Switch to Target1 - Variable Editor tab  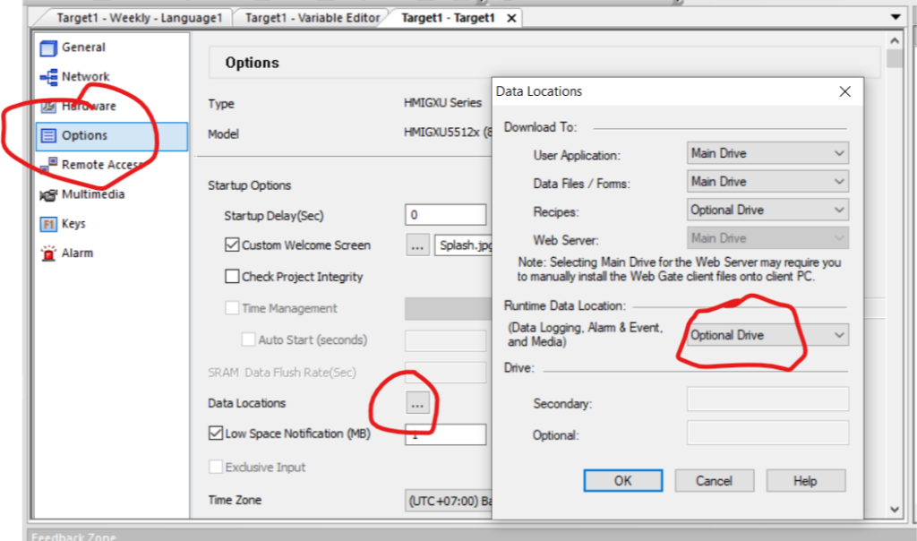pos(313,18)
